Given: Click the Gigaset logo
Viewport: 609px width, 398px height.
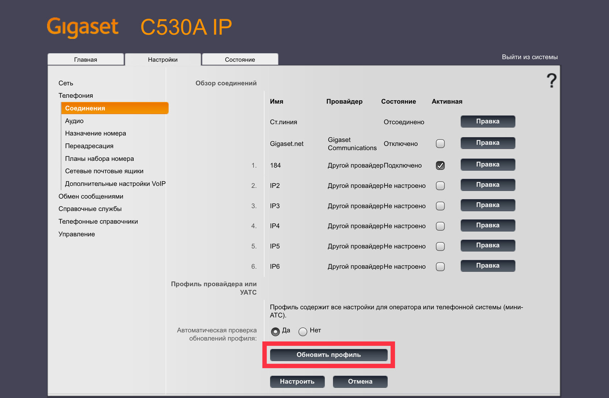Looking at the screenshot, I should tap(83, 27).
